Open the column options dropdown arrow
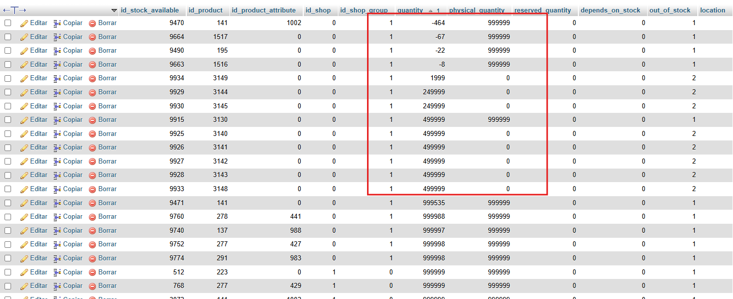Viewport: 733px width, 299px height. click(x=114, y=11)
